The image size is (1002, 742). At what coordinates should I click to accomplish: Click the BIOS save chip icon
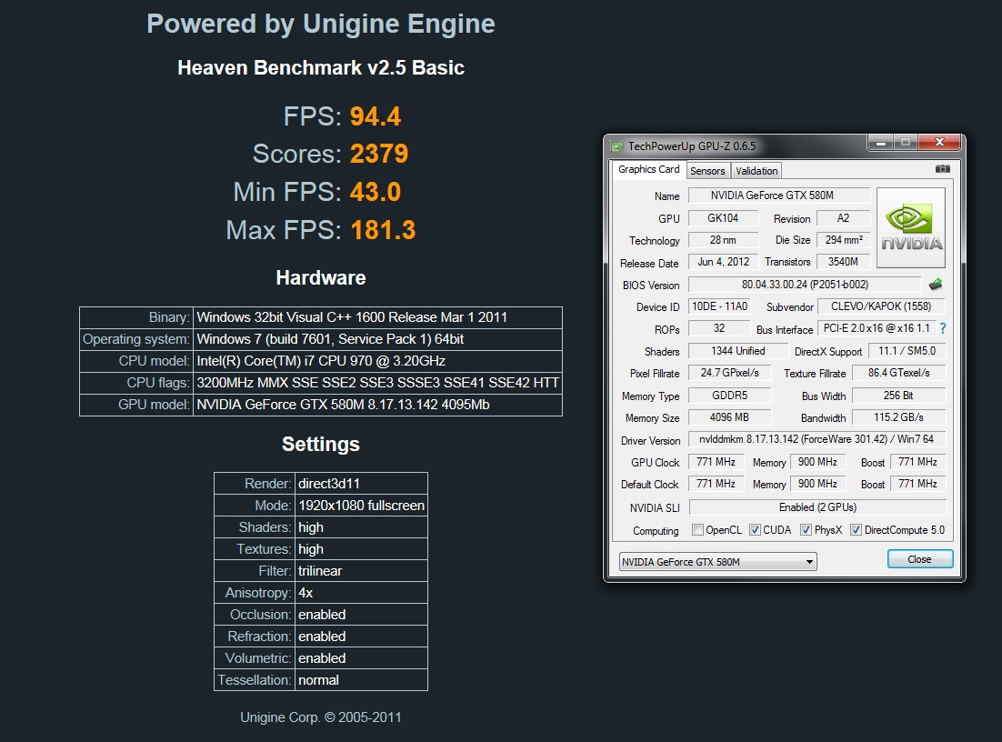[936, 285]
